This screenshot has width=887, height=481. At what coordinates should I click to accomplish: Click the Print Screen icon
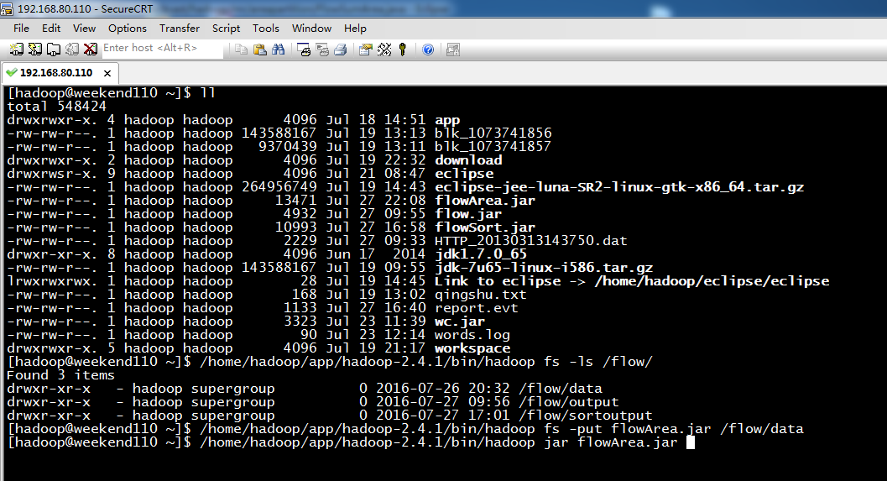(304, 50)
